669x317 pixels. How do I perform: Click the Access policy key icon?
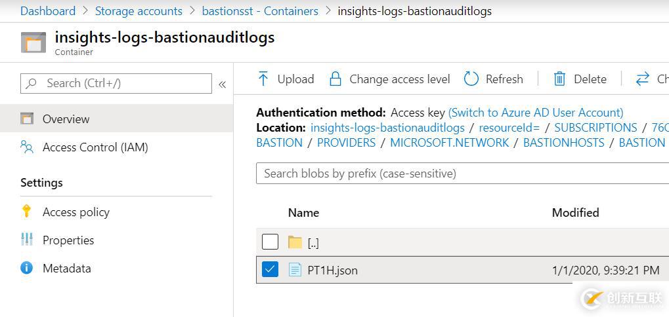click(26, 212)
